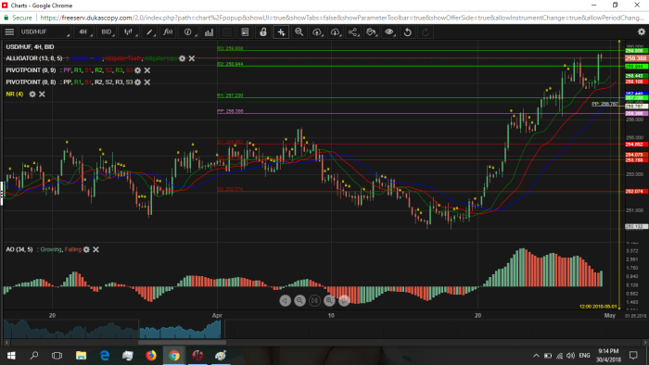This screenshot has height=365, width=649.
Task: Toggle the crosshair cursor tool
Action: [x=281, y=31]
